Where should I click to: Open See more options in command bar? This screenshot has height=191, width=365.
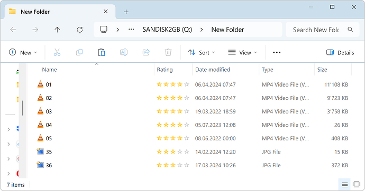pos(277,52)
